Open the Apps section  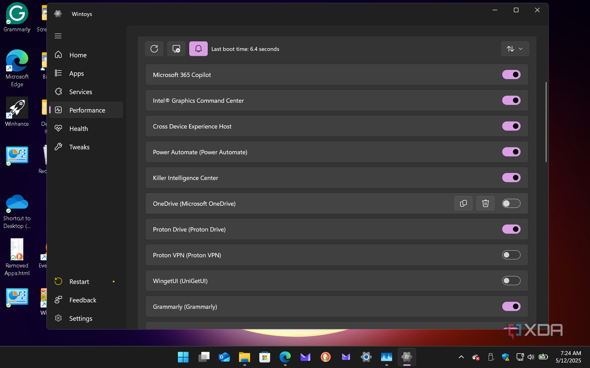(86, 73)
